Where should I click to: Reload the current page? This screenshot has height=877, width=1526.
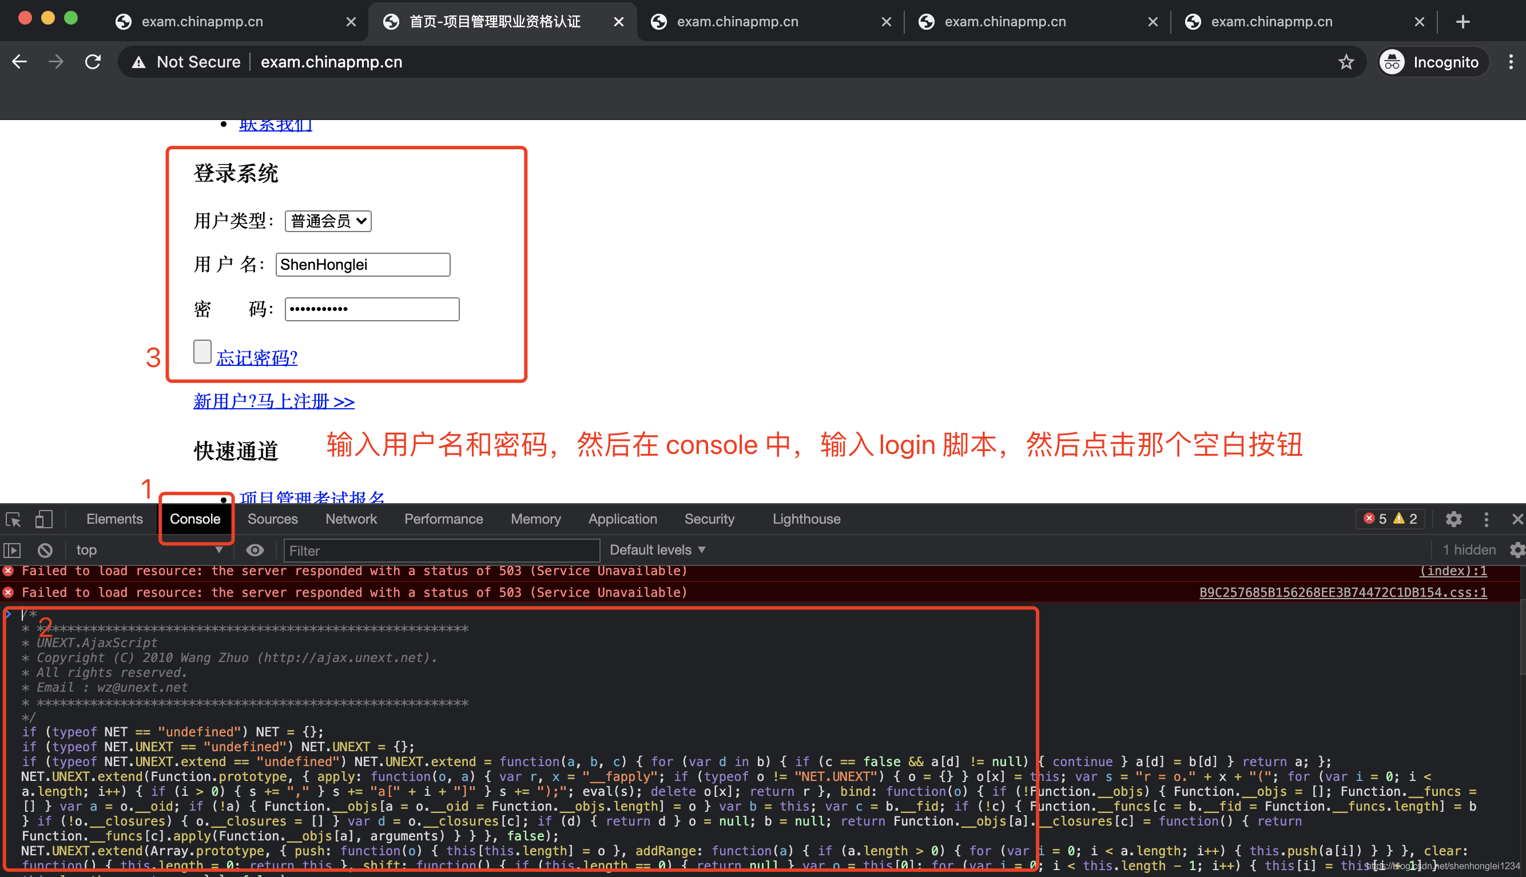click(x=93, y=61)
